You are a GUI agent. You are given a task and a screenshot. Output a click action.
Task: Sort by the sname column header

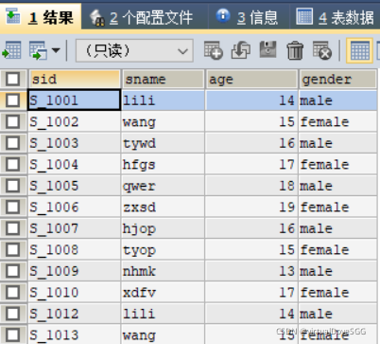(x=163, y=79)
